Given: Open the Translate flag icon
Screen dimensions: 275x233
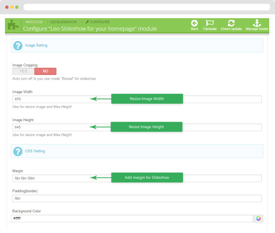Looking at the screenshot, I should (210, 23).
